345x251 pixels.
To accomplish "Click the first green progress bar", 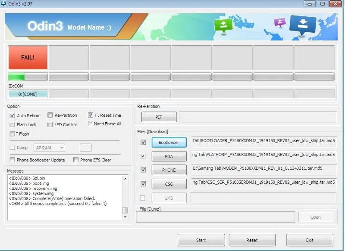I will pos(28,77).
